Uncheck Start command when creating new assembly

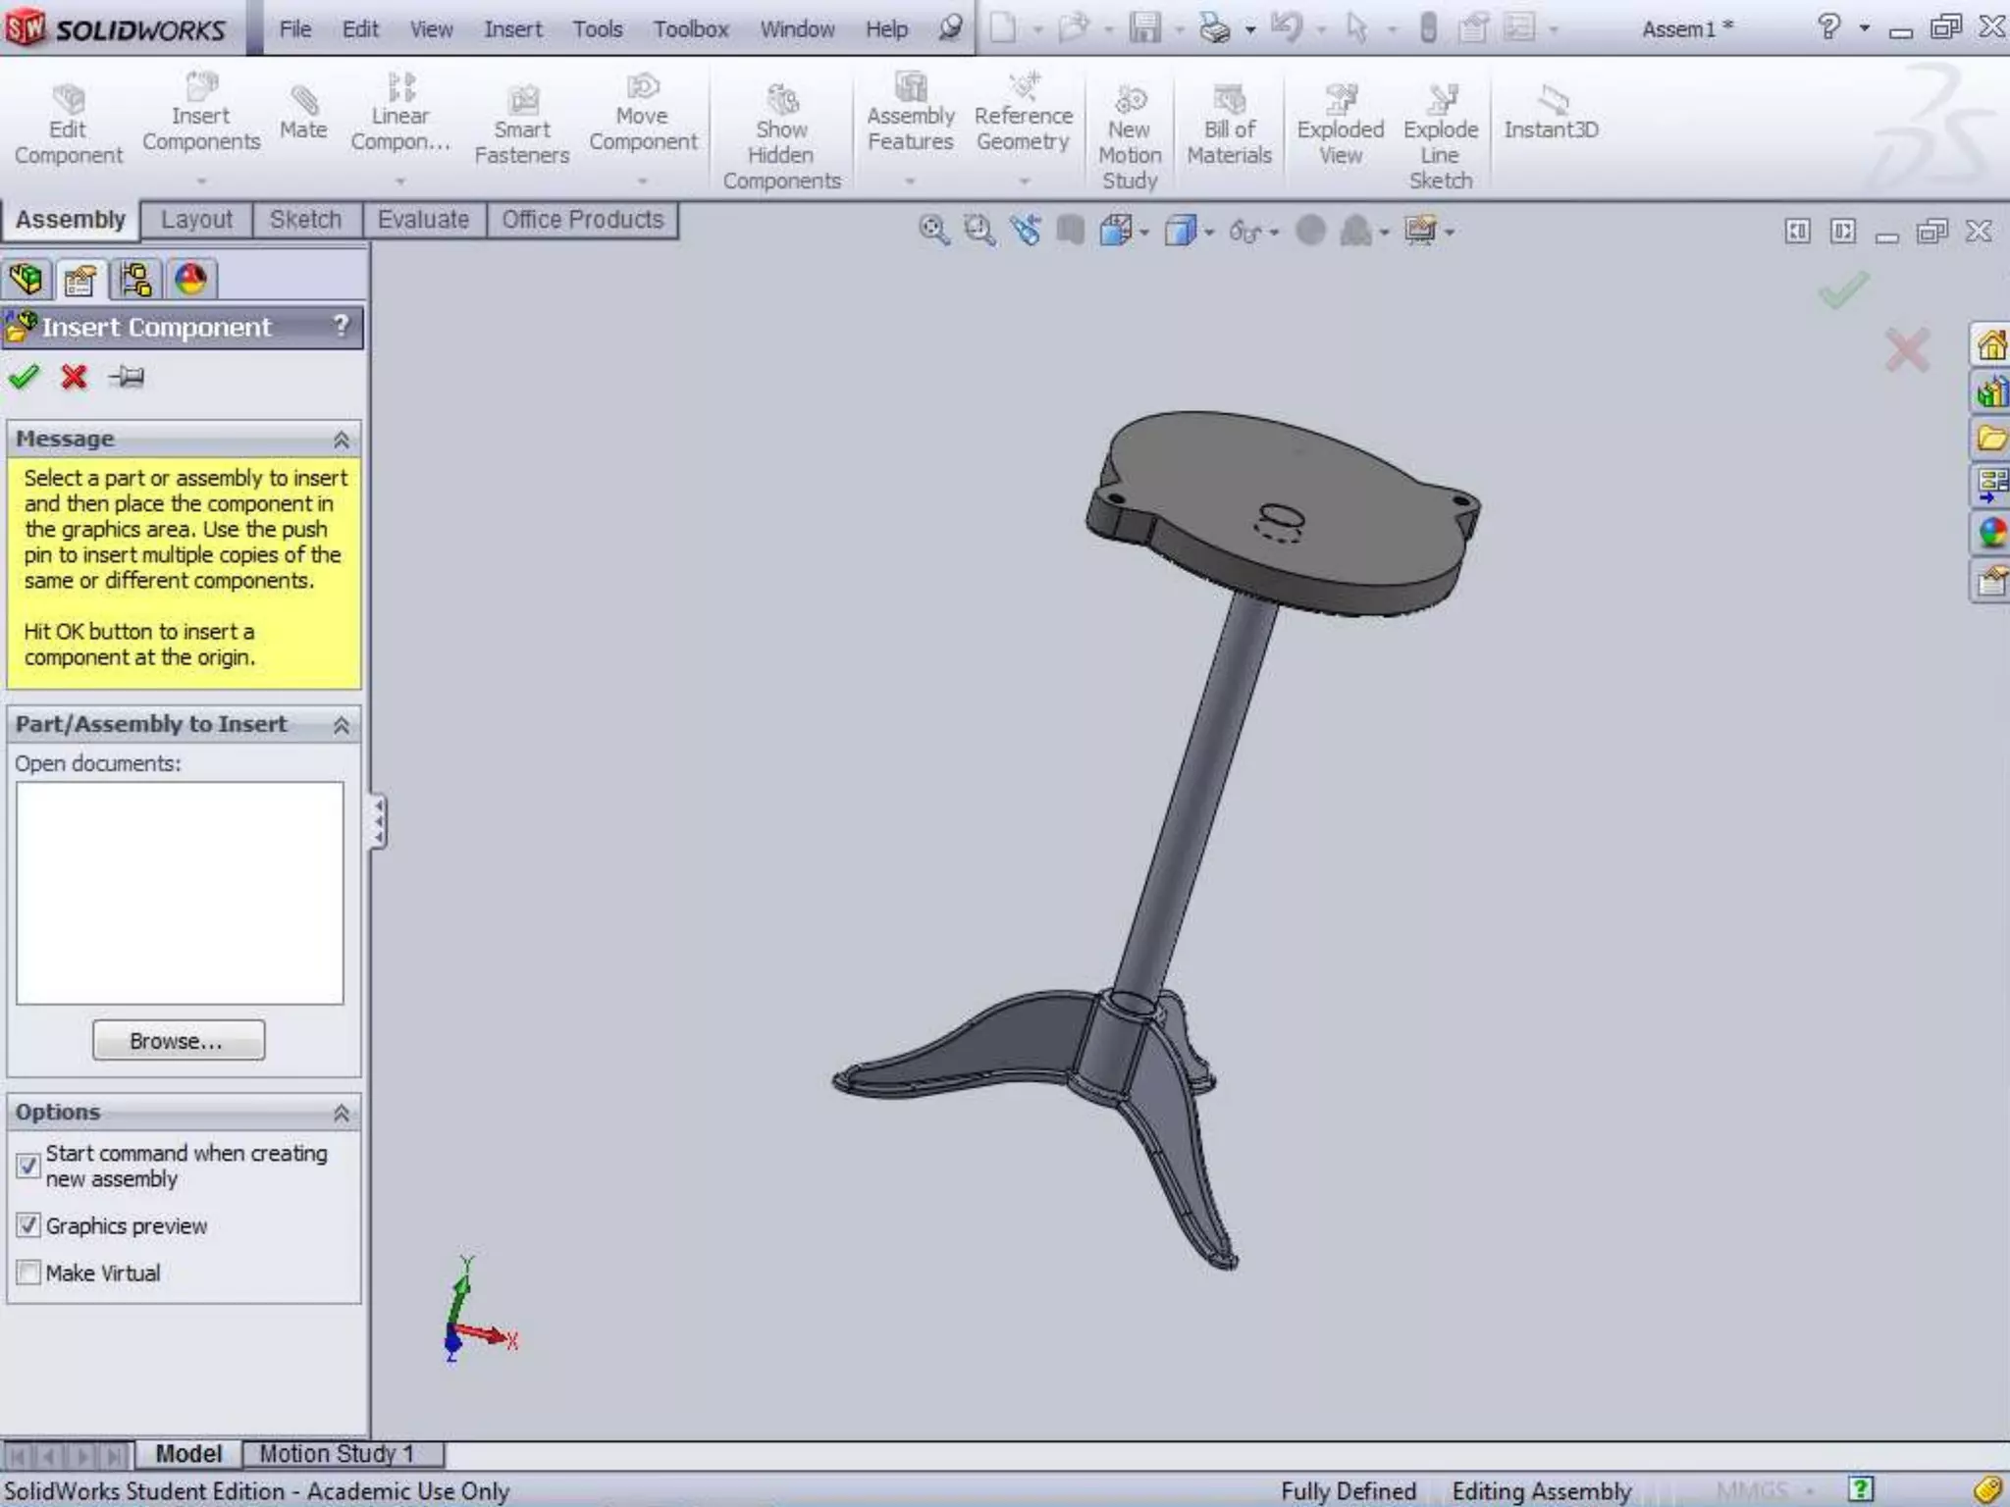pyautogui.click(x=28, y=1166)
